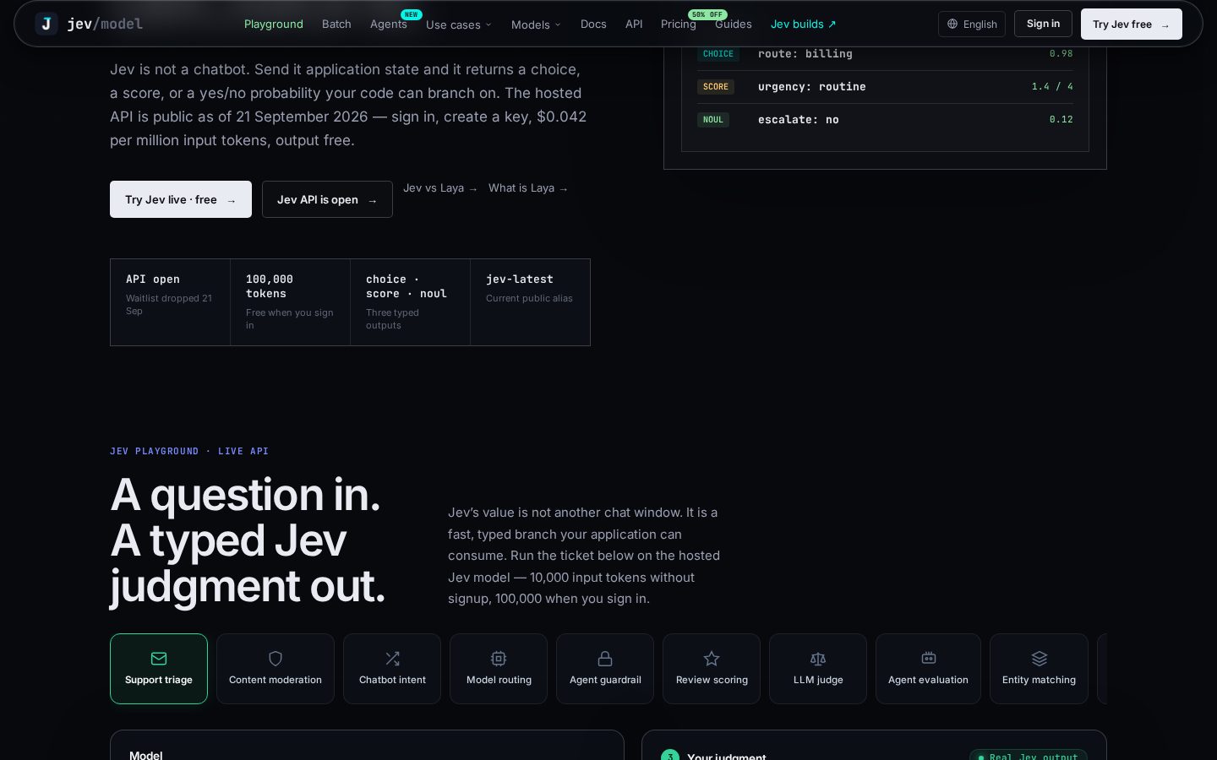Click the Try Jev live · free button
Image resolution: width=1217 pixels, height=760 pixels.
(x=181, y=199)
